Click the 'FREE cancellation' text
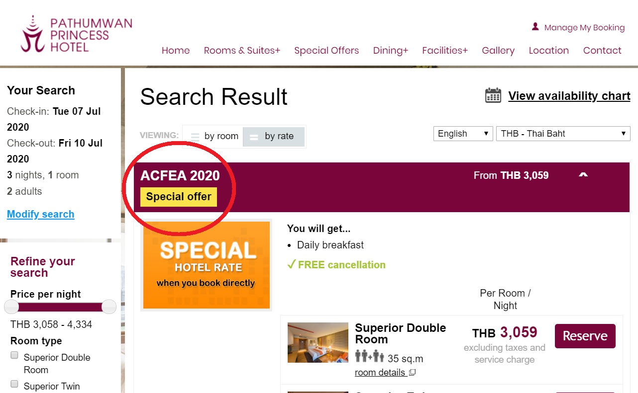 coord(336,265)
